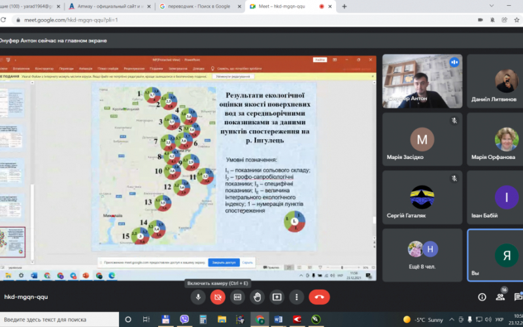Switch to the Gmail inbox (100) tab

coord(27,7)
